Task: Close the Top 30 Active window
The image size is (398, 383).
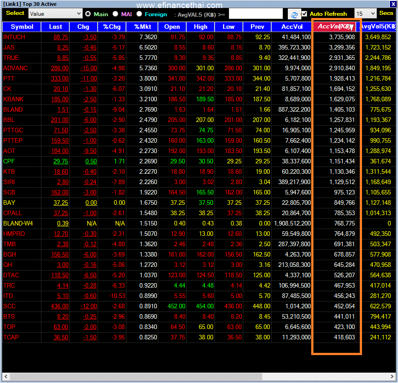Action: (393, 4)
